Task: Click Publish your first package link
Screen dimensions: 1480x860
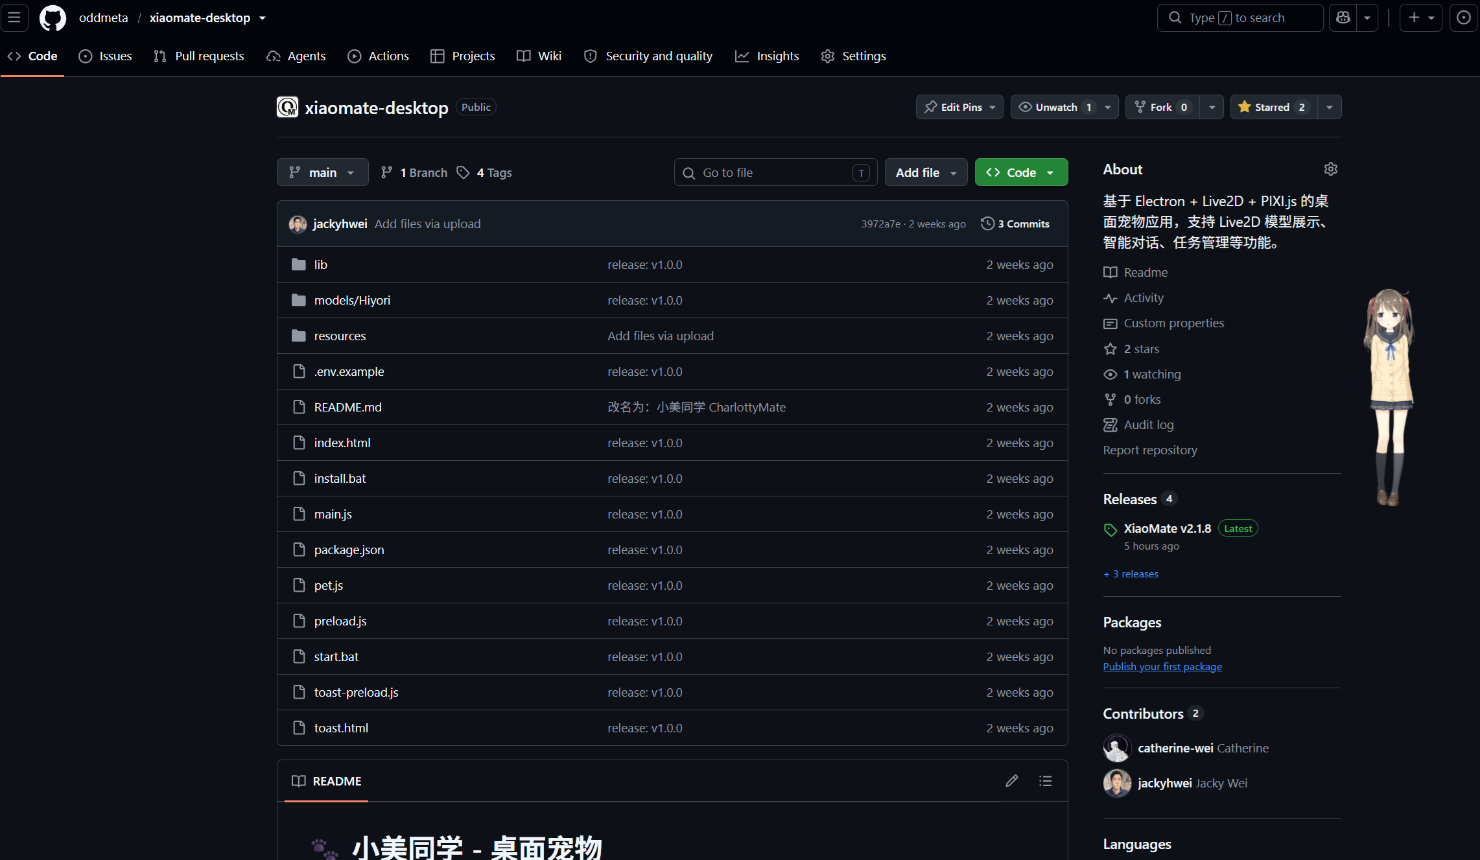Action: click(x=1162, y=667)
